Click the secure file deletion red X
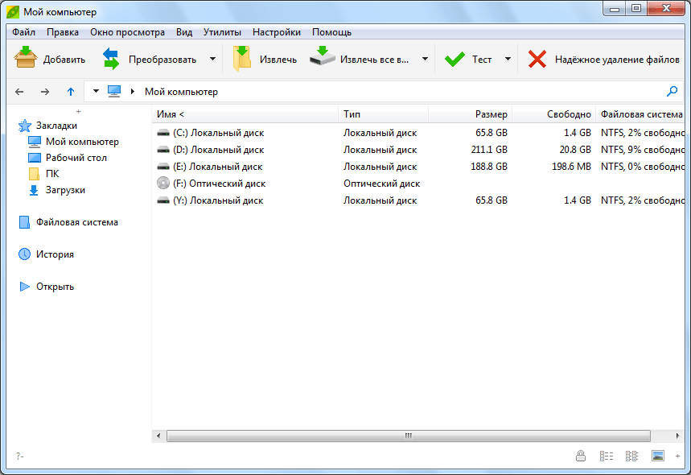Image resolution: width=691 pixels, height=475 pixels. point(537,59)
